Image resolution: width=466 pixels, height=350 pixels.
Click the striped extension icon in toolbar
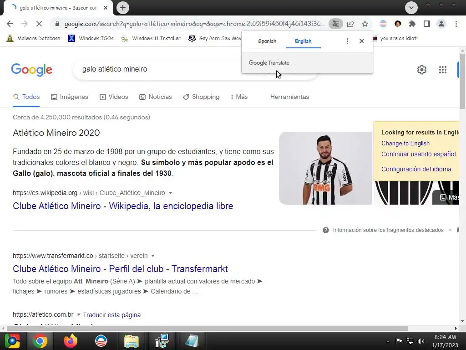(x=383, y=24)
